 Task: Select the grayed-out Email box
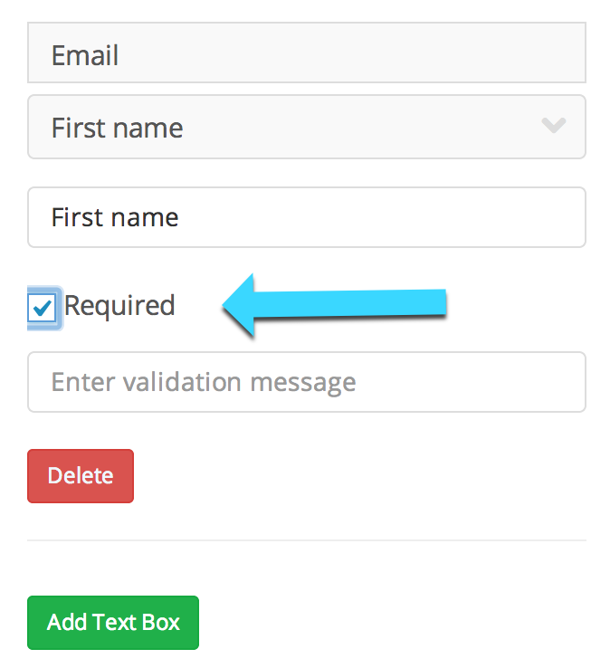tap(307, 52)
